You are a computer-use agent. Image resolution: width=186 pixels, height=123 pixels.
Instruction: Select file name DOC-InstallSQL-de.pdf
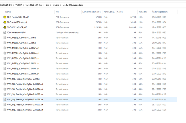17,22
